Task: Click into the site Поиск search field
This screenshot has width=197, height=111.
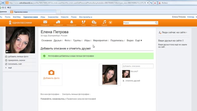Action: point(139,23)
